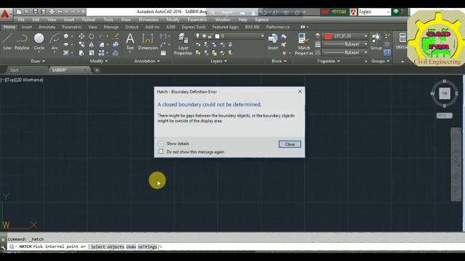Open the File menu

click(21, 20)
